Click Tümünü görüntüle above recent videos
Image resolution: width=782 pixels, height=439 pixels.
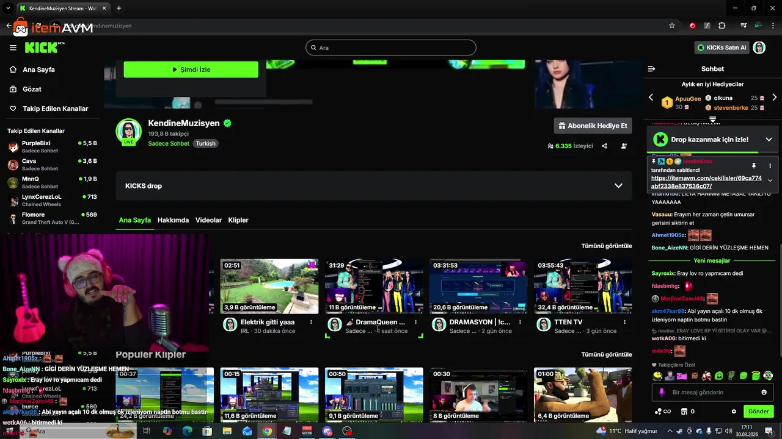607,246
